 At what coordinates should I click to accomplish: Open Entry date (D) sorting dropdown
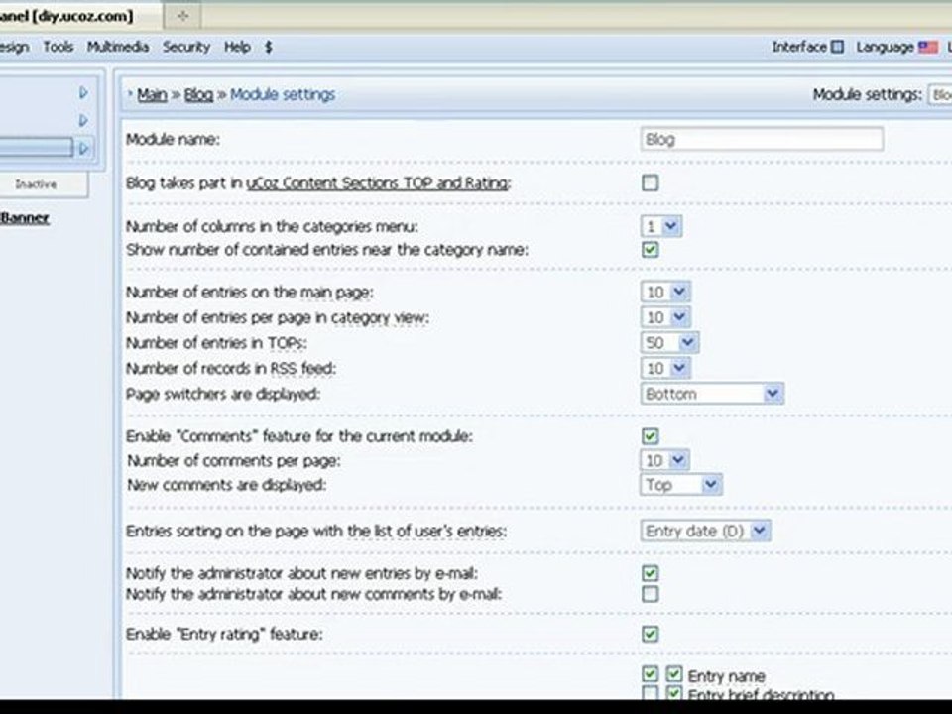(705, 531)
